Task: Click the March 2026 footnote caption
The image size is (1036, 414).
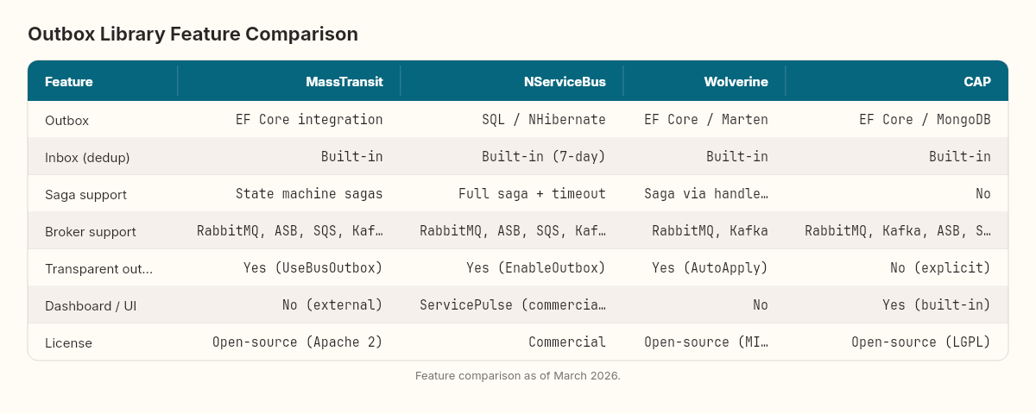Action: (518, 376)
